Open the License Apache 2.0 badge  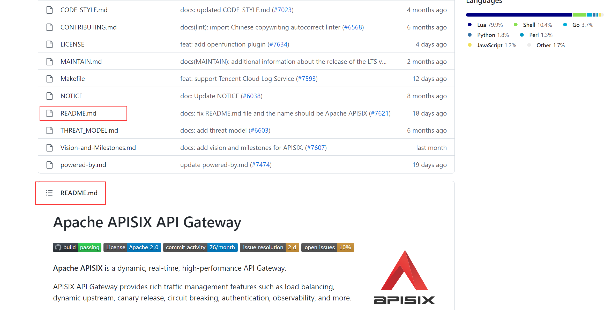(132, 247)
